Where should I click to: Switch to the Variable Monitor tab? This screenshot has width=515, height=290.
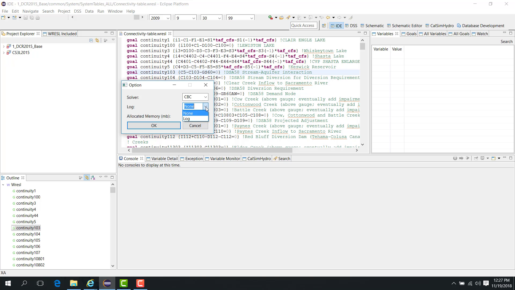click(223, 159)
